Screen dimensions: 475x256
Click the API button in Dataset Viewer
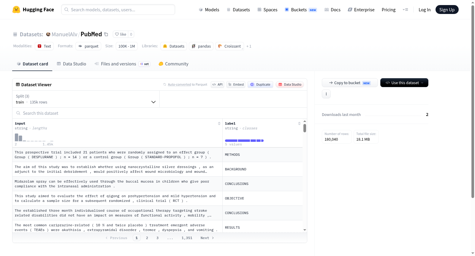tap(218, 84)
